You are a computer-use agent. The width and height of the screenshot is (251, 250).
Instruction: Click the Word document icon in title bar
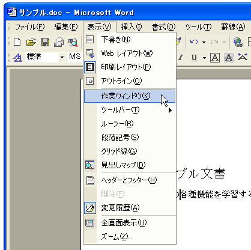[x=11, y=12]
